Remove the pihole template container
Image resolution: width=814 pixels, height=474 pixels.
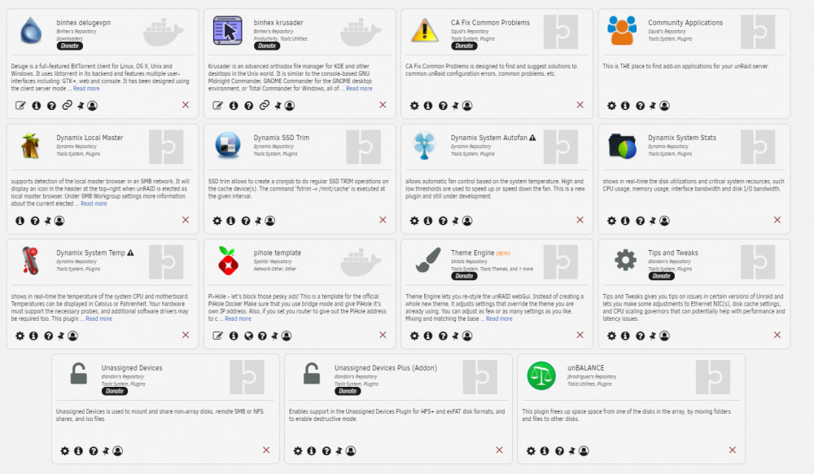click(x=383, y=336)
